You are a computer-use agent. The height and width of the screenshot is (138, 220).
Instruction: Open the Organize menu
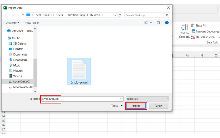[x=12, y=23]
